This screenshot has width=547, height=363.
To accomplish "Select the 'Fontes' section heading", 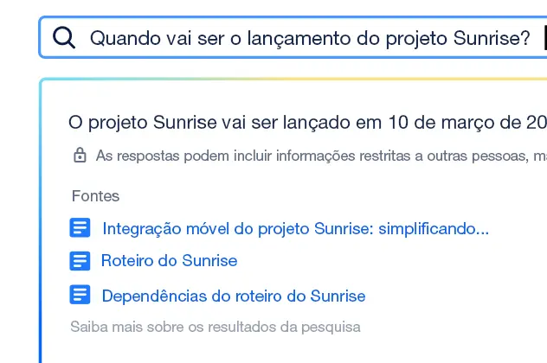I will click(95, 196).
